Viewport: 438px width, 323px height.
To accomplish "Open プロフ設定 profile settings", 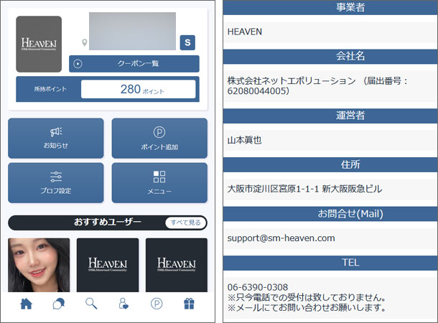I will (56, 182).
